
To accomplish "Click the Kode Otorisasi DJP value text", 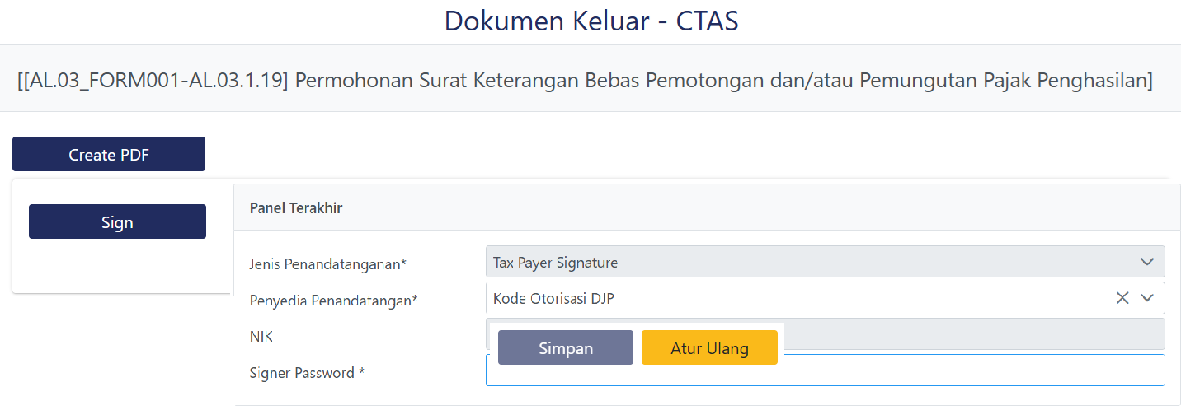I will 553,299.
